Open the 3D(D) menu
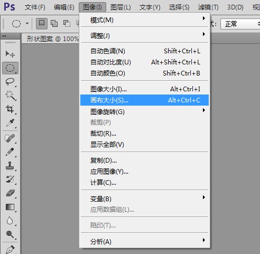 pos(235,7)
